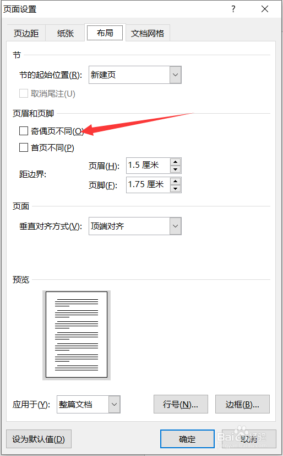This screenshot has height=456, width=283.
Task: Enable the 奇偶页不同 checkbox
Action: click(x=24, y=131)
